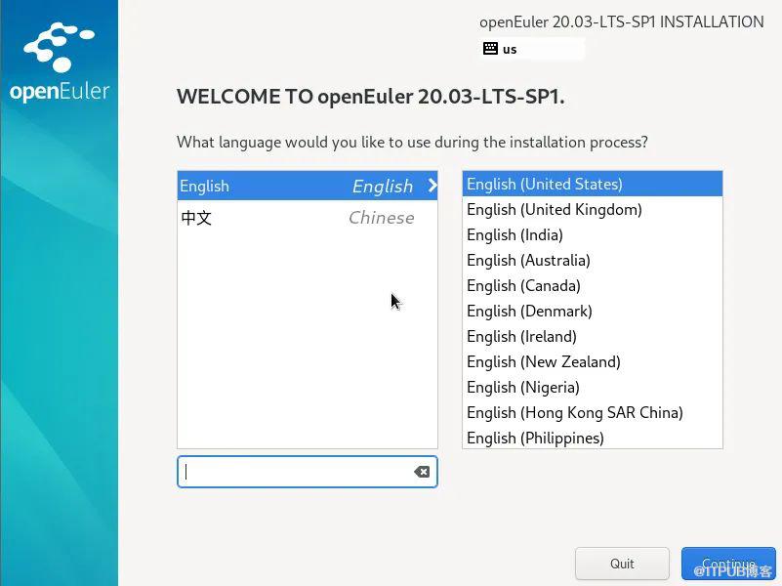This screenshot has height=586, width=782.
Task: Choose English (Canada) locale
Action: point(593,286)
